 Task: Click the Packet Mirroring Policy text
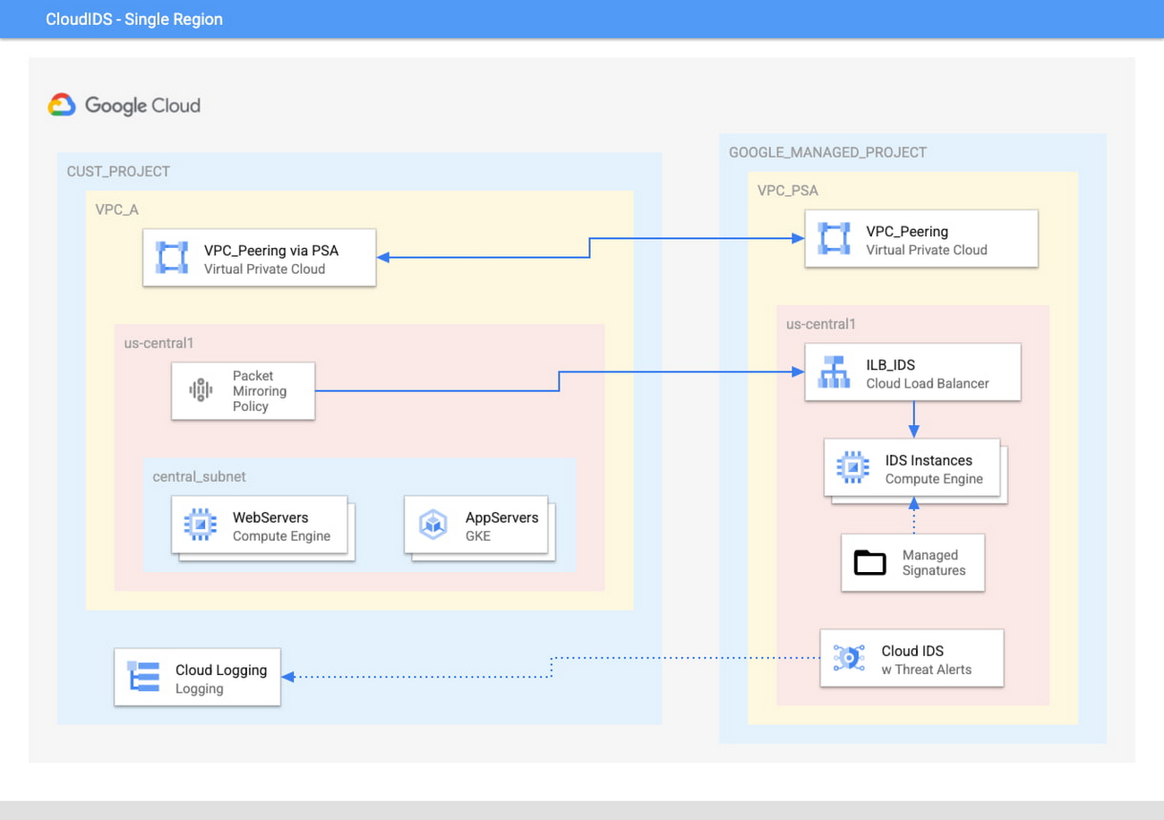[260, 390]
